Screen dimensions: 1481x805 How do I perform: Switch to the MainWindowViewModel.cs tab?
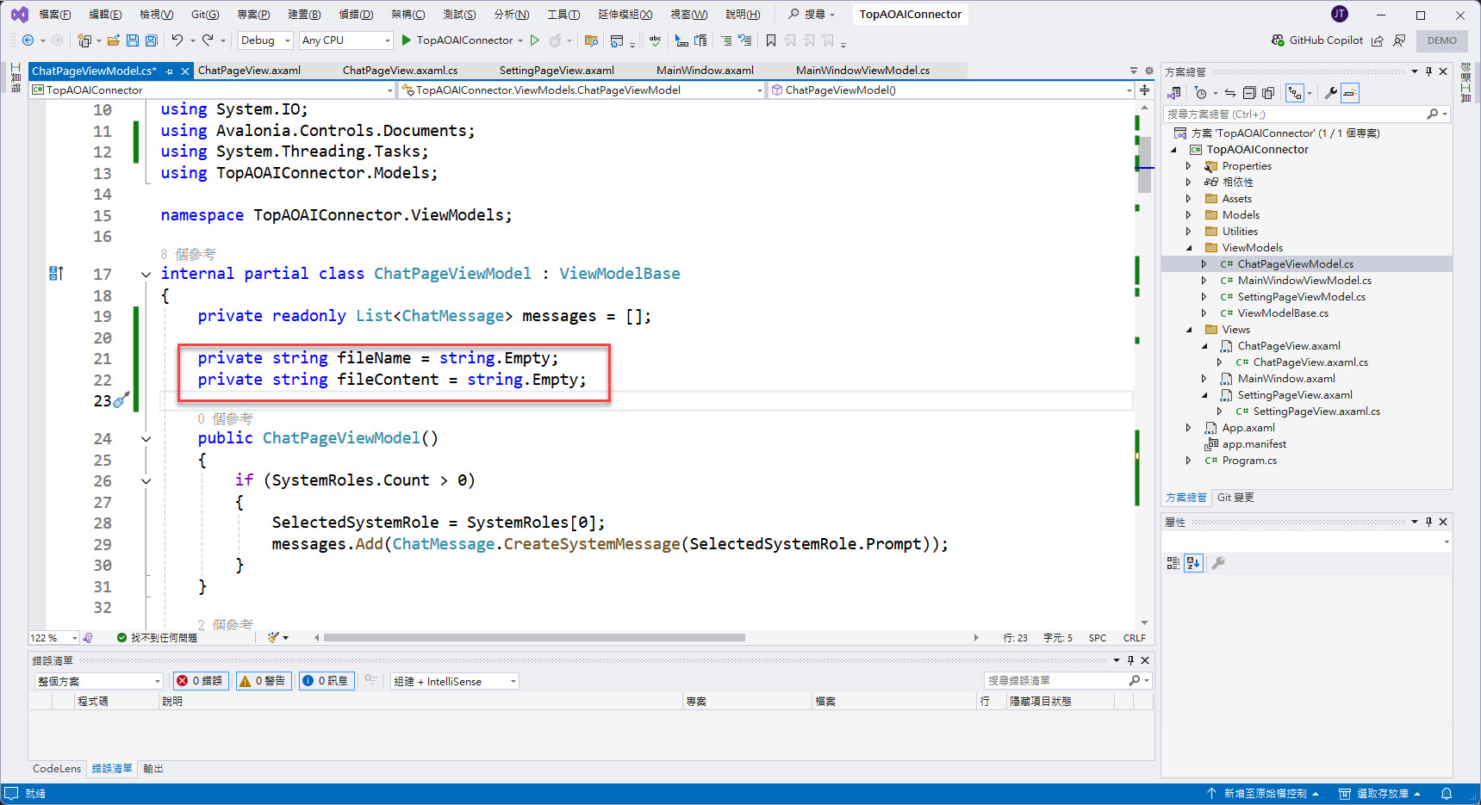point(862,71)
